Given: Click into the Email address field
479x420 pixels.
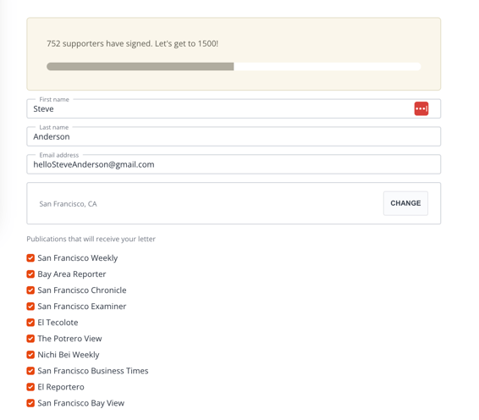Looking at the screenshot, I should pos(234,164).
